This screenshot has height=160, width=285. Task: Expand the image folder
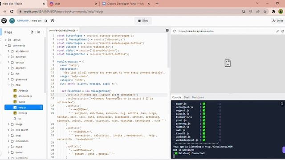(x=8, y=124)
